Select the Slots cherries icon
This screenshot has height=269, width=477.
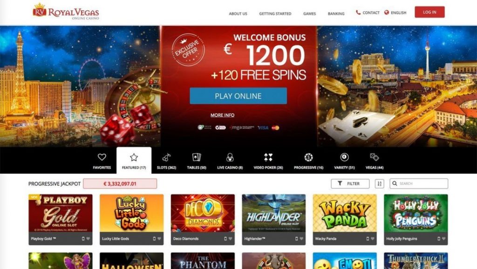tap(166, 157)
